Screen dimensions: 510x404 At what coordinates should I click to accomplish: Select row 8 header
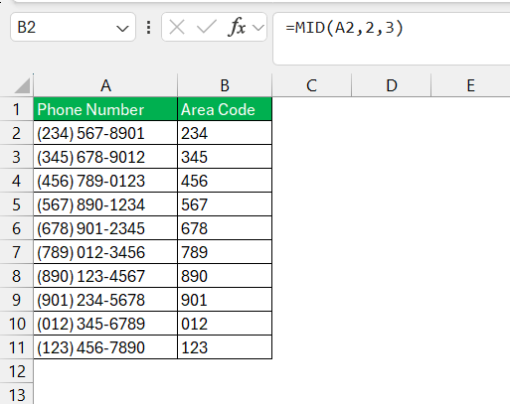point(17,276)
